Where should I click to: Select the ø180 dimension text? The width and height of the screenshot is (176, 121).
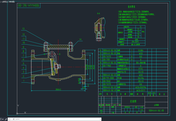click(x=91, y=67)
